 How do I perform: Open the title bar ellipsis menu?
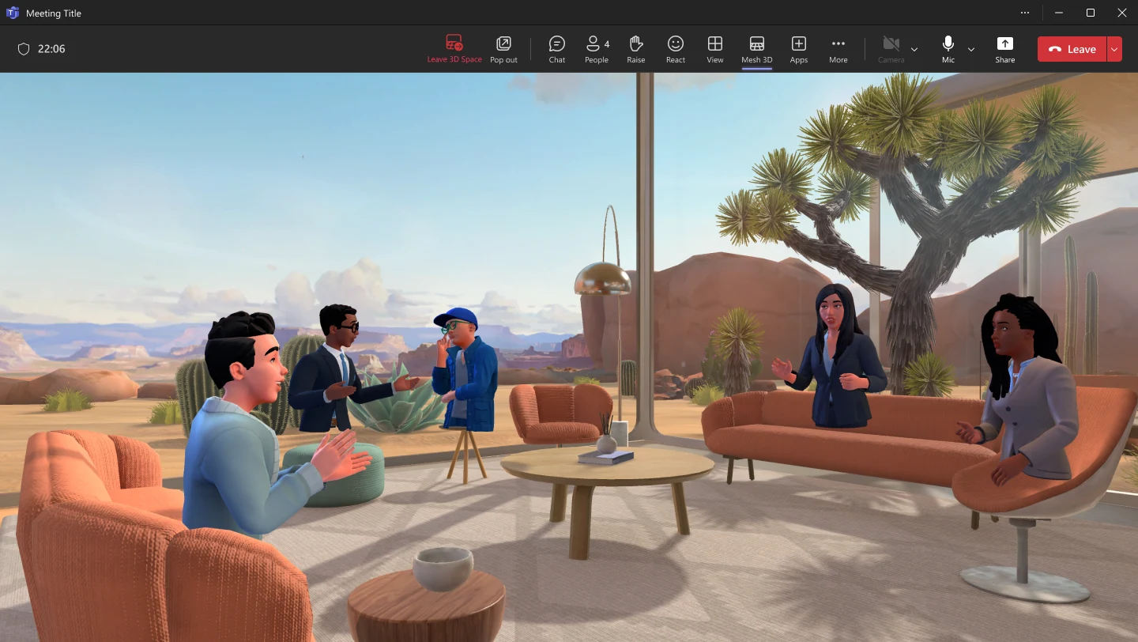(1025, 13)
